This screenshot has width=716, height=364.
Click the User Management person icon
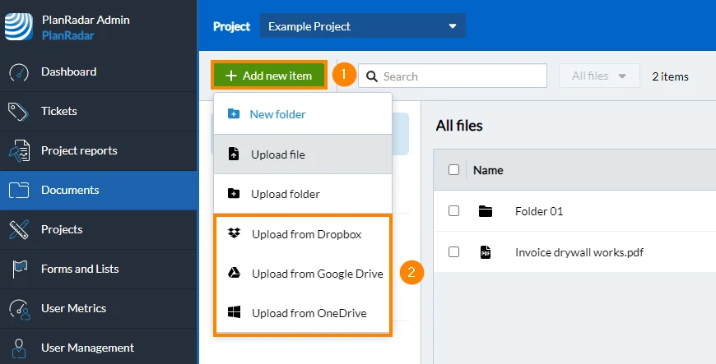coord(19,348)
